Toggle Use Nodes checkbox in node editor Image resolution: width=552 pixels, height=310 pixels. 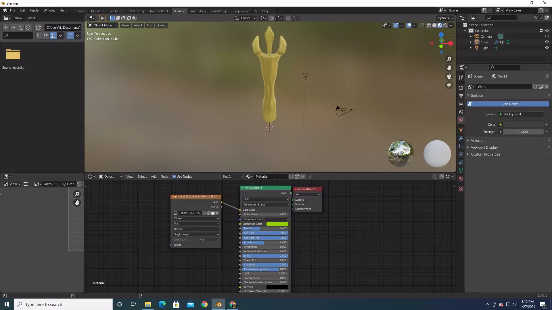pos(174,177)
